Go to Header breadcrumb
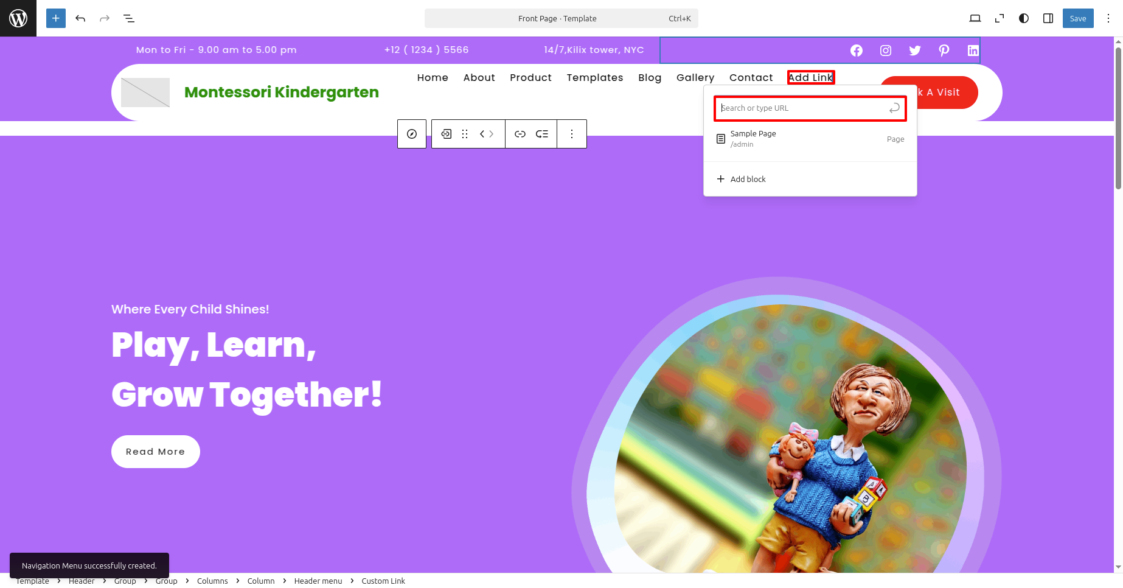This screenshot has height=588, width=1123. 82,581
